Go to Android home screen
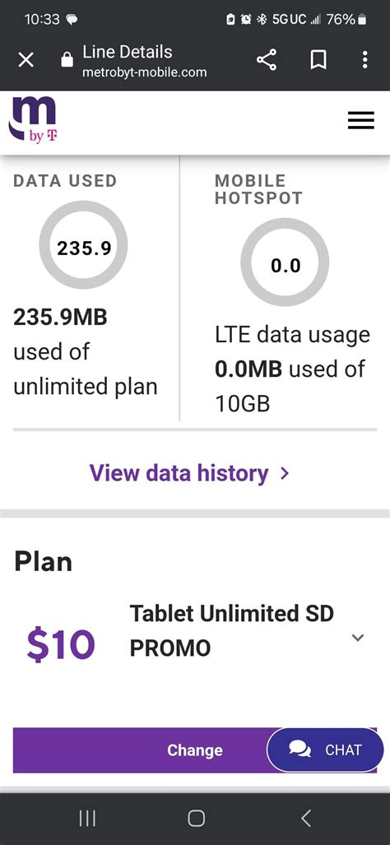 point(196,819)
